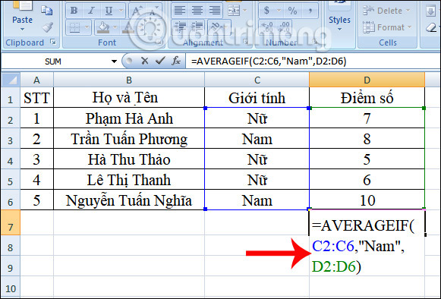Click cell containing "Nguyễn Tuấn Nghĩa"

pos(129,200)
